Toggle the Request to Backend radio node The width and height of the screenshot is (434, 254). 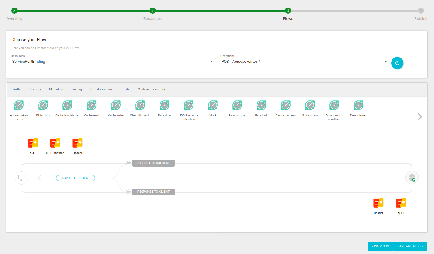pyautogui.click(x=128, y=163)
